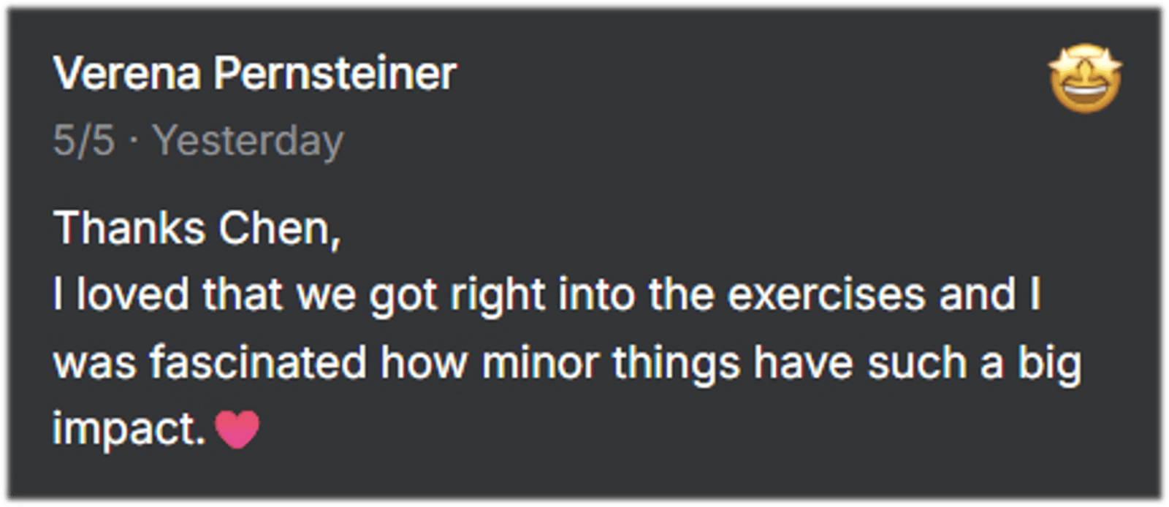
Task: Click the word 'loved' in the review
Action: click(133, 294)
